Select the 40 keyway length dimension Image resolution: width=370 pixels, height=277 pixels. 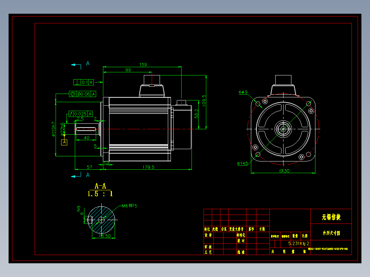click(x=86, y=138)
